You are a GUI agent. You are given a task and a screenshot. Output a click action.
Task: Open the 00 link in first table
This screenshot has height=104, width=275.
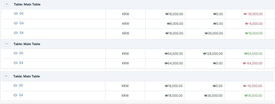(x=21, y=14)
